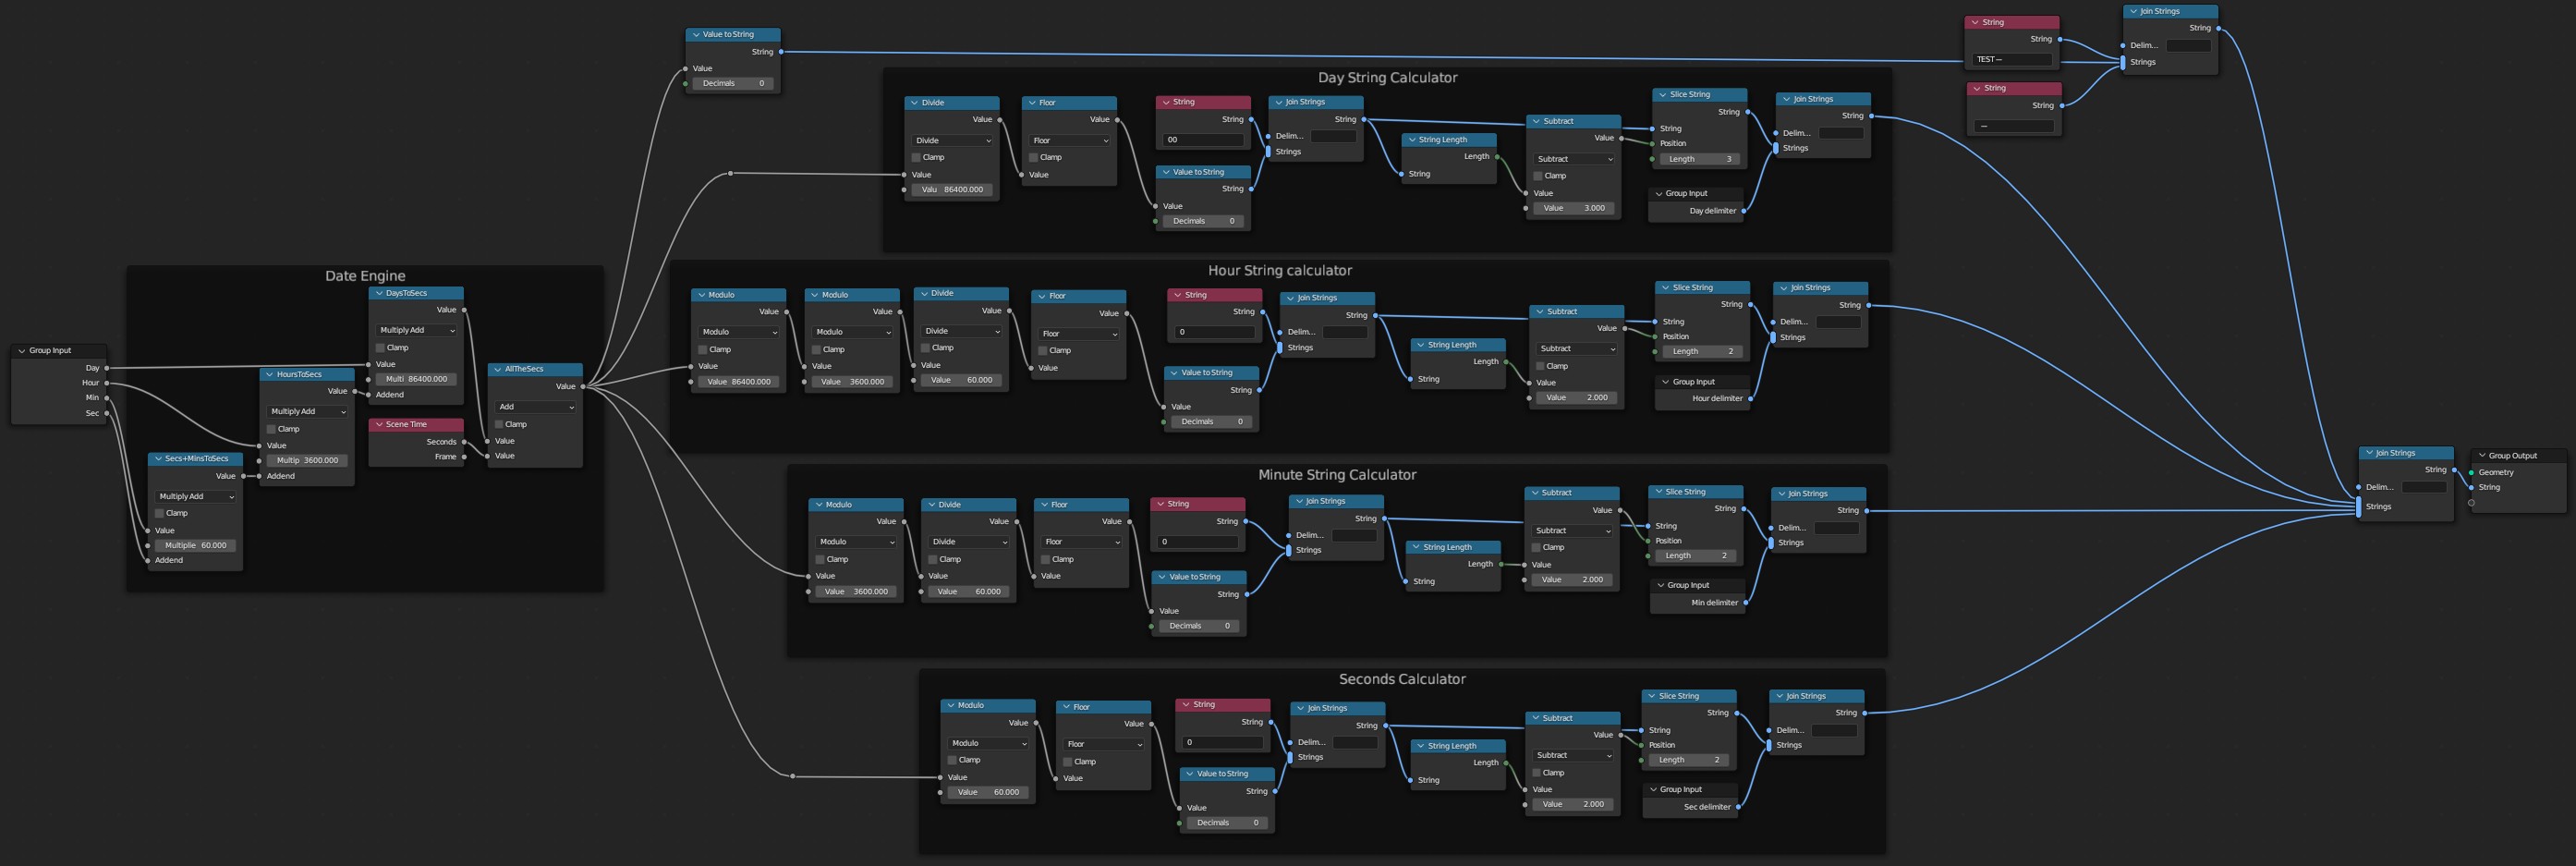The width and height of the screenshot is (2576, 866).
Task: Enable Clamp on Hour String calculator Floor node
Action: [x=1044, y=351]
